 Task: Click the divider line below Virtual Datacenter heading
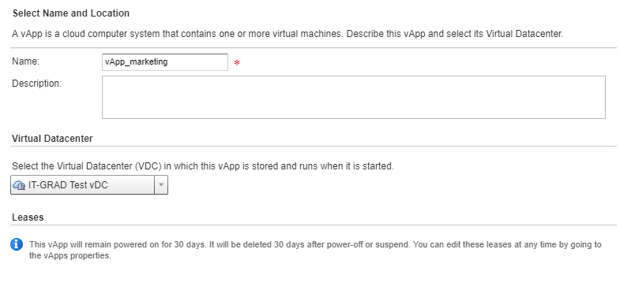coord(314,147)
